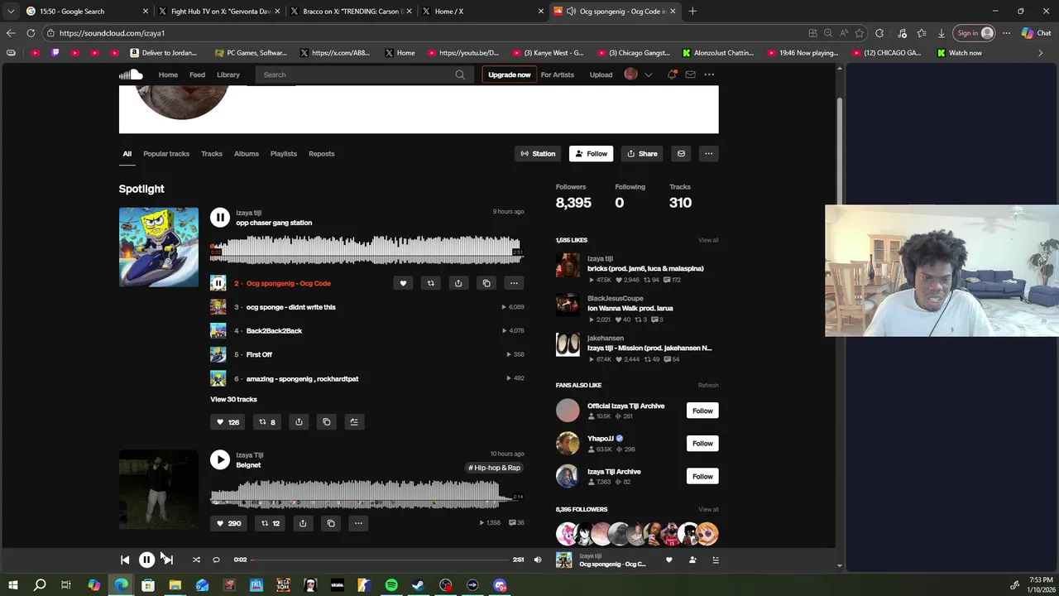Viewport: 1059px width, 596px height.
Task: Copy link of opp chaser playlist
Action: [x=327, y=422]
